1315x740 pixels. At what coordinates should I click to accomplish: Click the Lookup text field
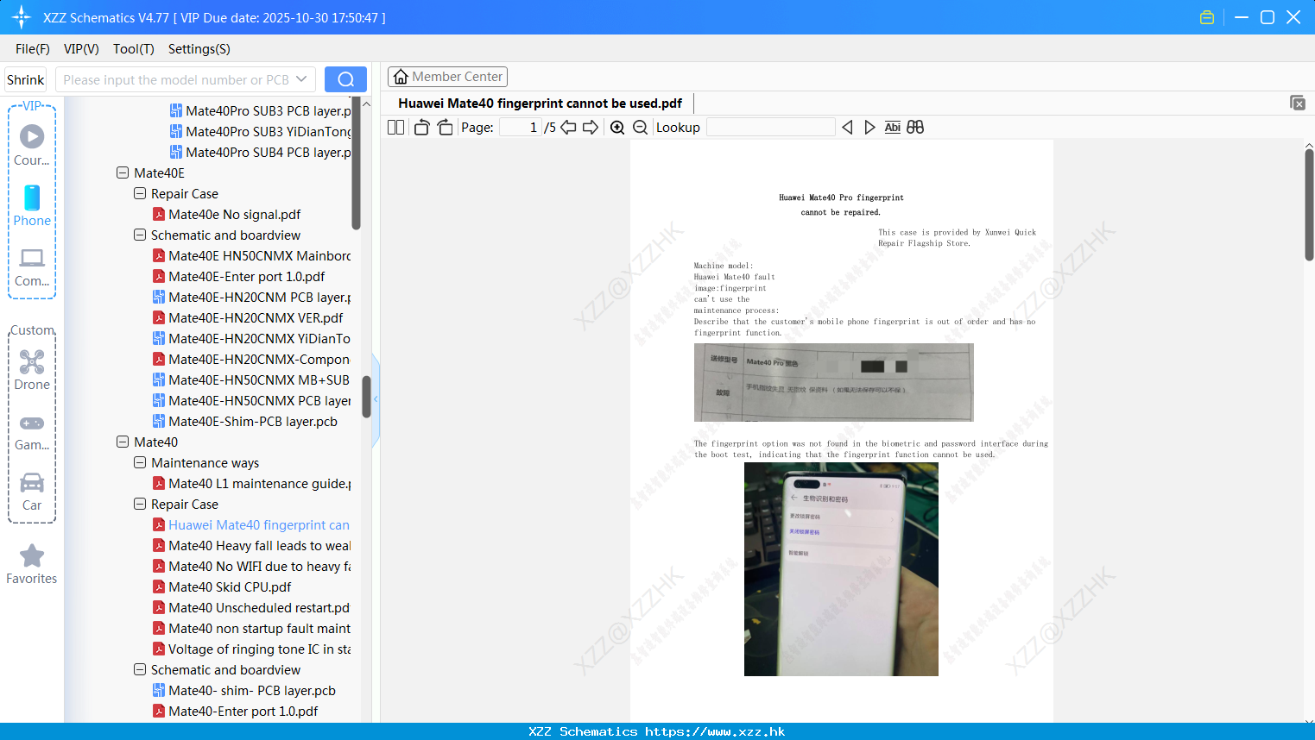(771, 127)
